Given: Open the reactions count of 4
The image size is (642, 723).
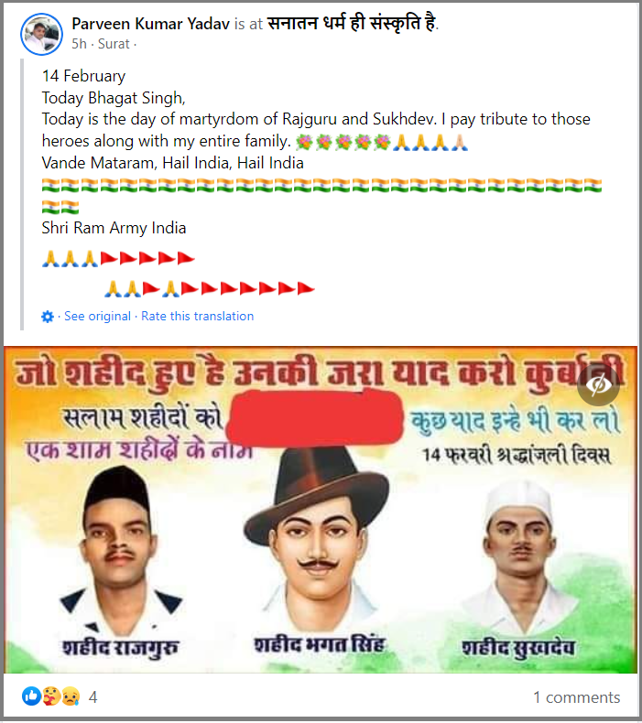Looking at the screenshot, I should pyautogui.click(x=92, y=697).
